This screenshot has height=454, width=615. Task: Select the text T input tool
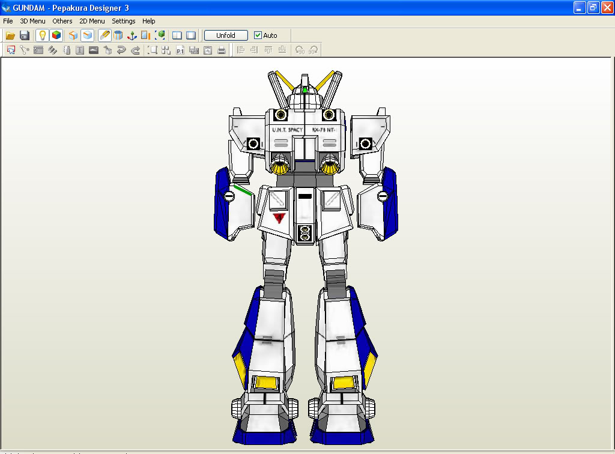[x=80, y=50]
